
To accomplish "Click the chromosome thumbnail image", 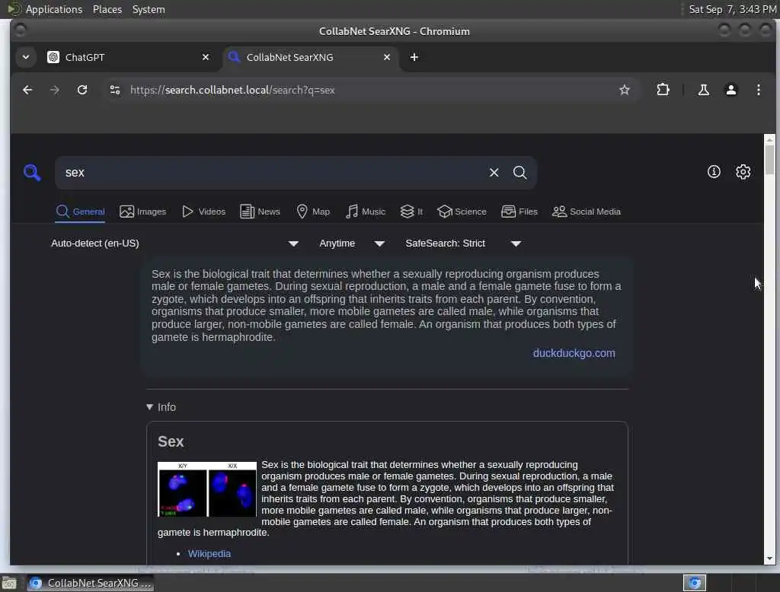I will point(207,489).
